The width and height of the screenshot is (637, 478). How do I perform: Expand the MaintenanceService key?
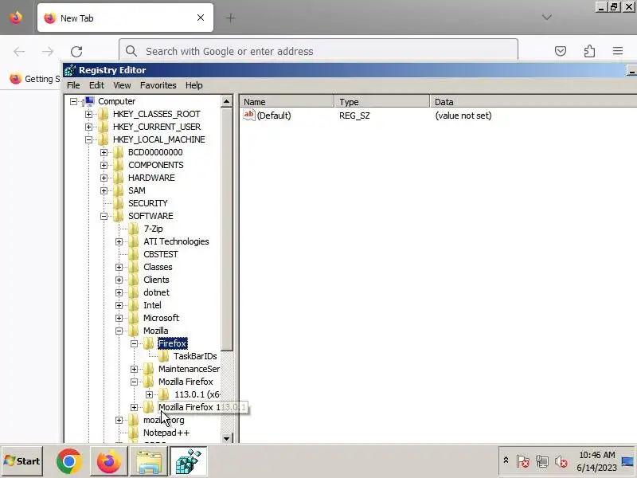tap(134, 369)
